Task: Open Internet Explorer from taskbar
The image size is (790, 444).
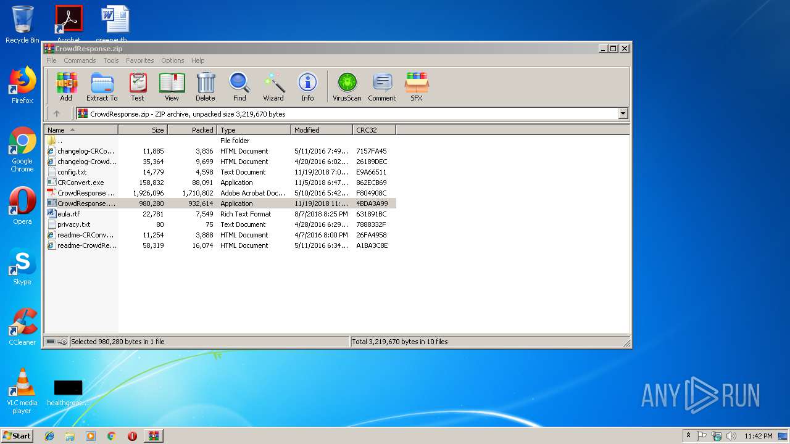Action: [49, 436]
